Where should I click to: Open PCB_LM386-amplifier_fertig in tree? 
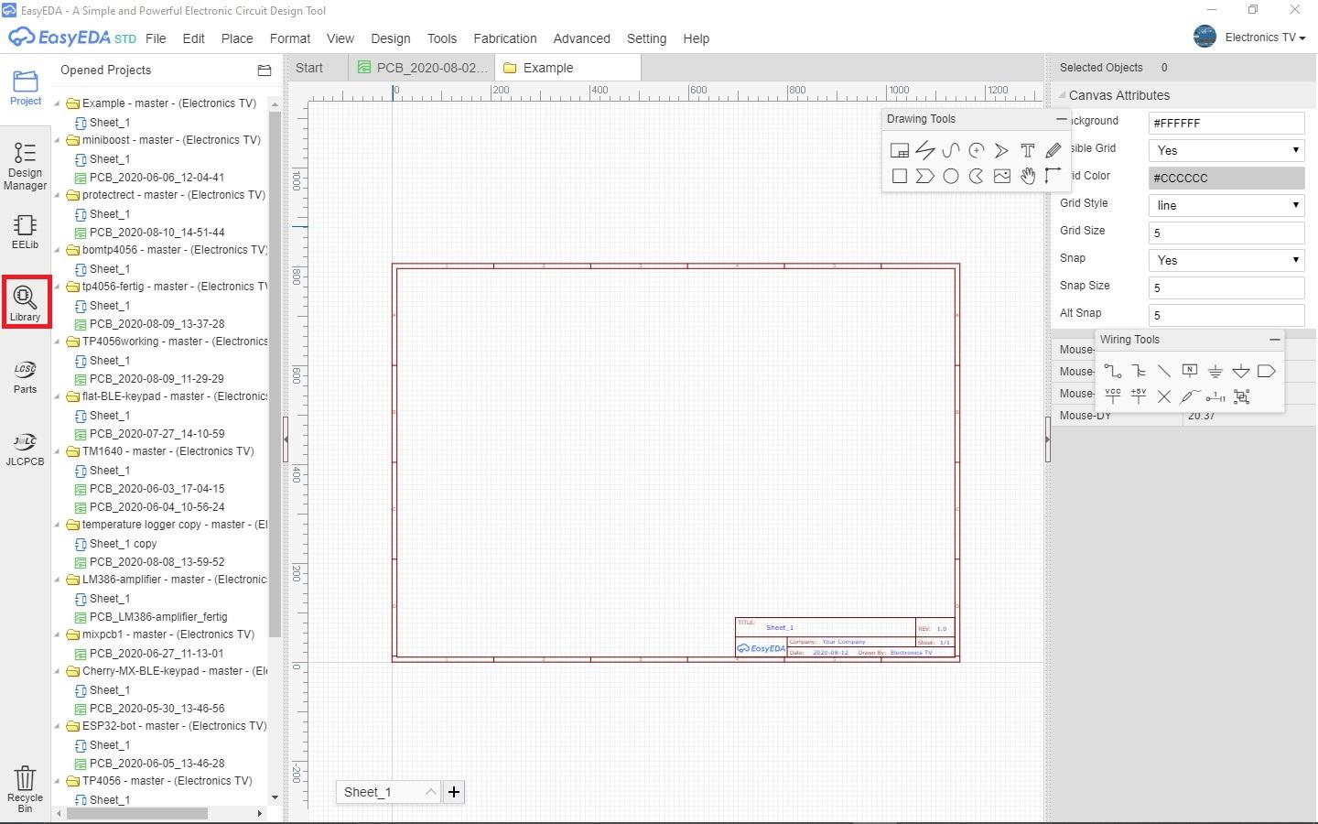(x=158, y=617)
